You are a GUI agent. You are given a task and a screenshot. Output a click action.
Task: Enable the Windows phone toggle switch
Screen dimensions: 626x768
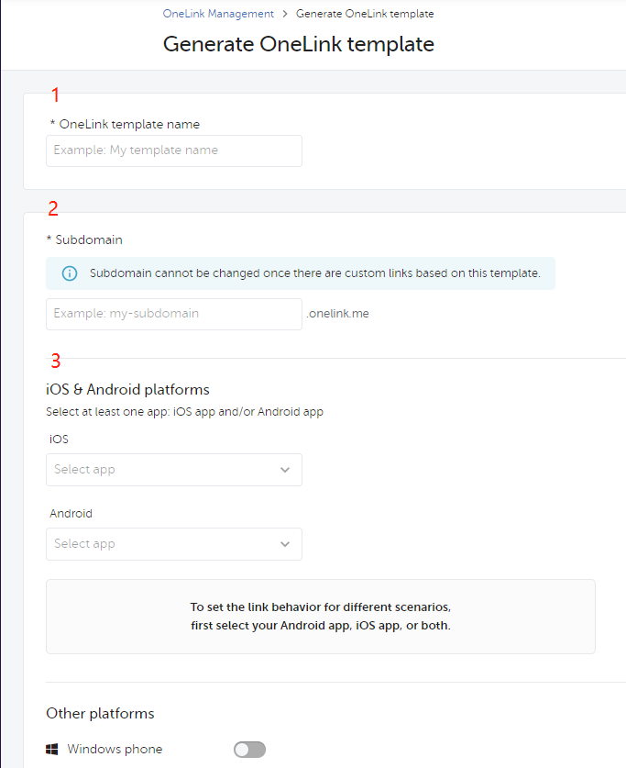point(249,750)
